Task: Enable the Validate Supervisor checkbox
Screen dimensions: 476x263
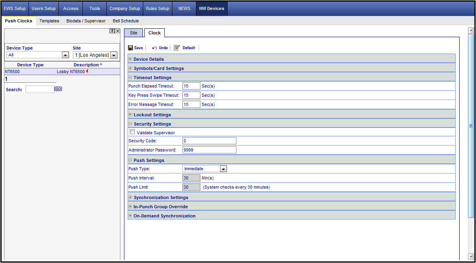Action: 132,132
